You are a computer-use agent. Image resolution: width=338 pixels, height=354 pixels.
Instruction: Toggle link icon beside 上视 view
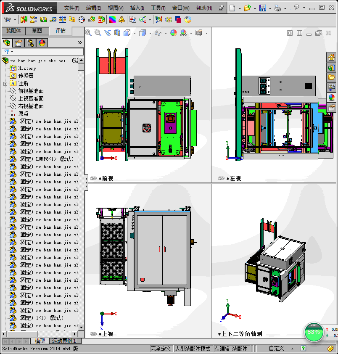pos(93,334)
